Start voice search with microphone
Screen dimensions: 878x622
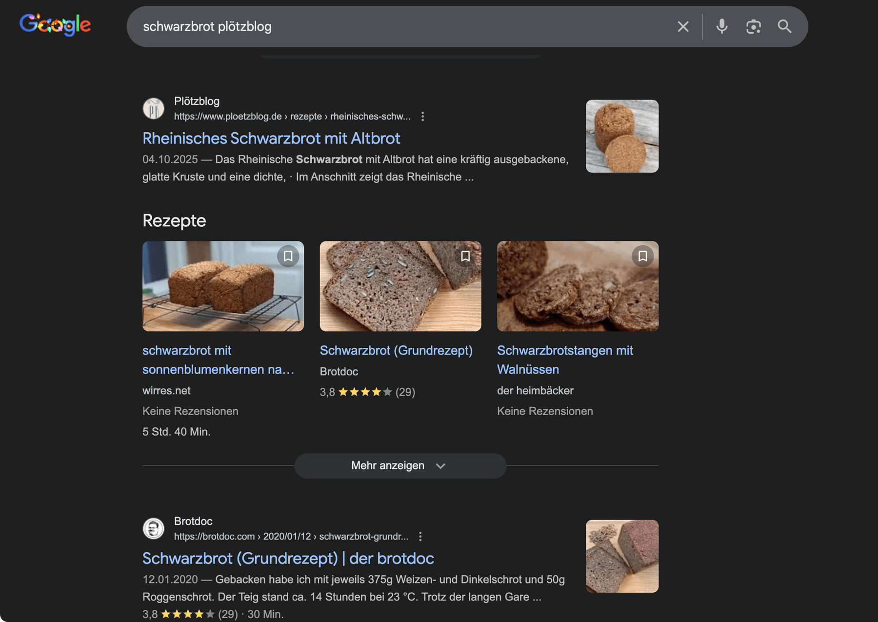coord(722,26)
